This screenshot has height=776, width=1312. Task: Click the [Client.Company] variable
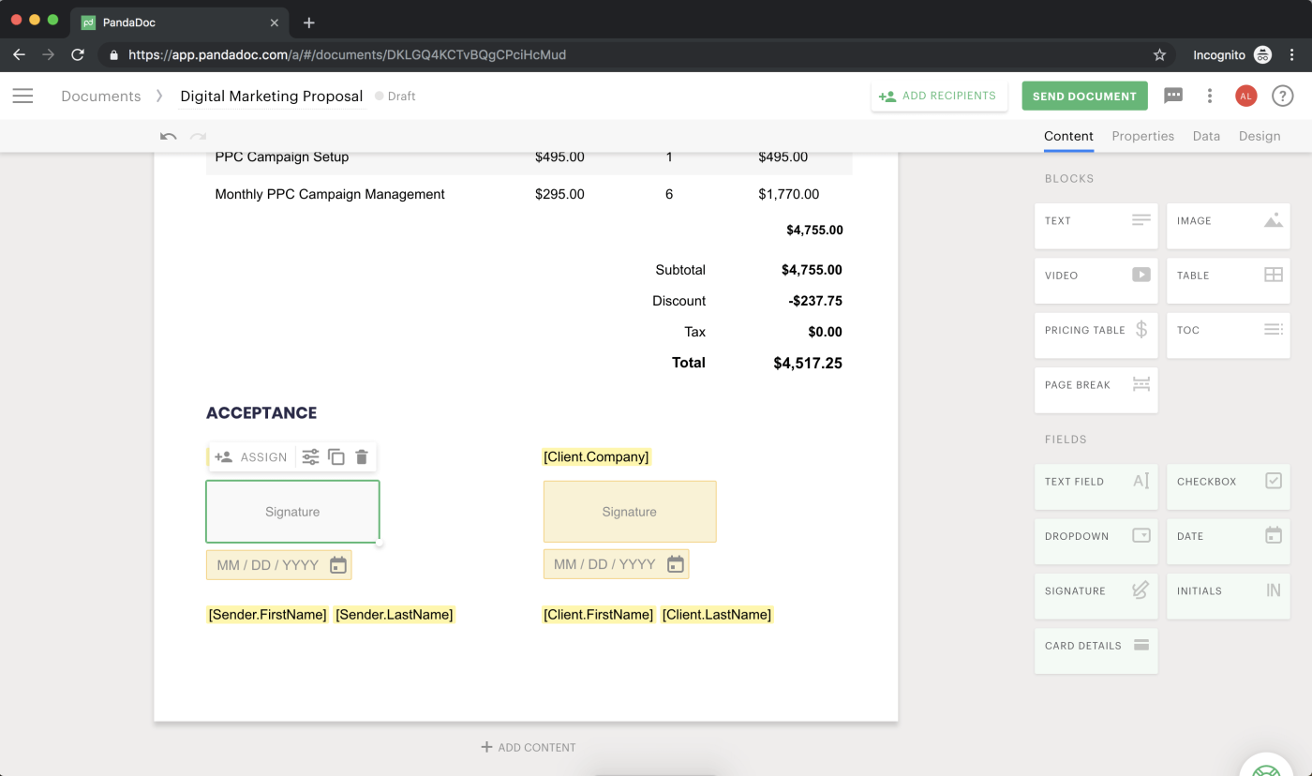(596, 456)
